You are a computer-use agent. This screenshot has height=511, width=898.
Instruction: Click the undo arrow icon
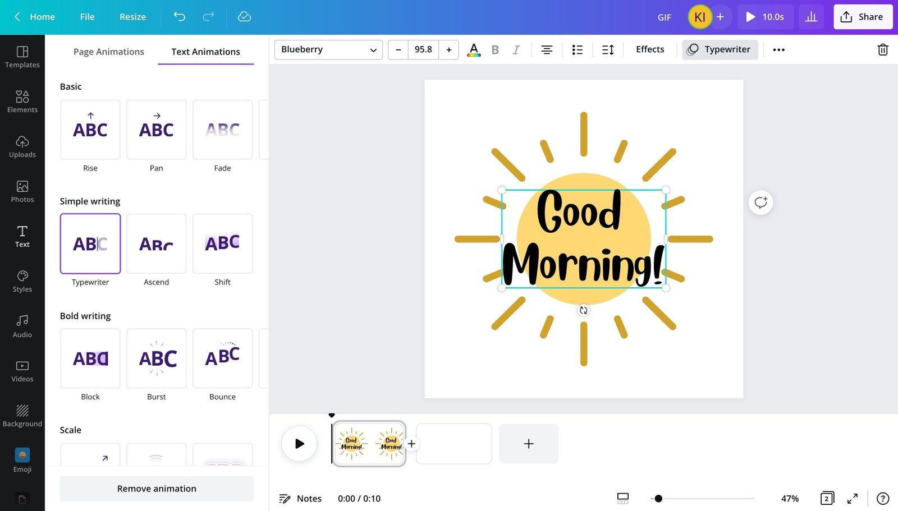(179, 17)
